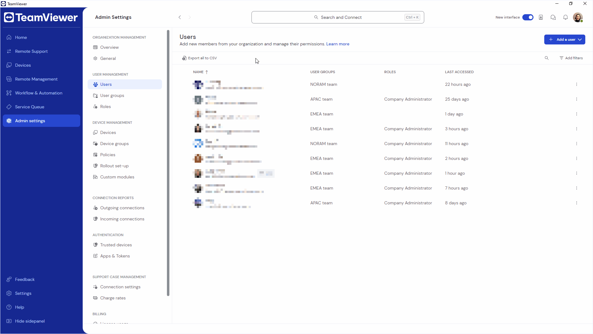Open Workflow & Automation section
The height and width of the screenshot is (334, 593).
click(41, 93)
